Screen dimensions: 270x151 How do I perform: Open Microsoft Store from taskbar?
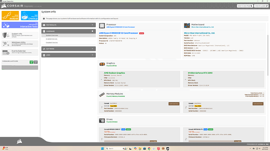coord(144,148)
